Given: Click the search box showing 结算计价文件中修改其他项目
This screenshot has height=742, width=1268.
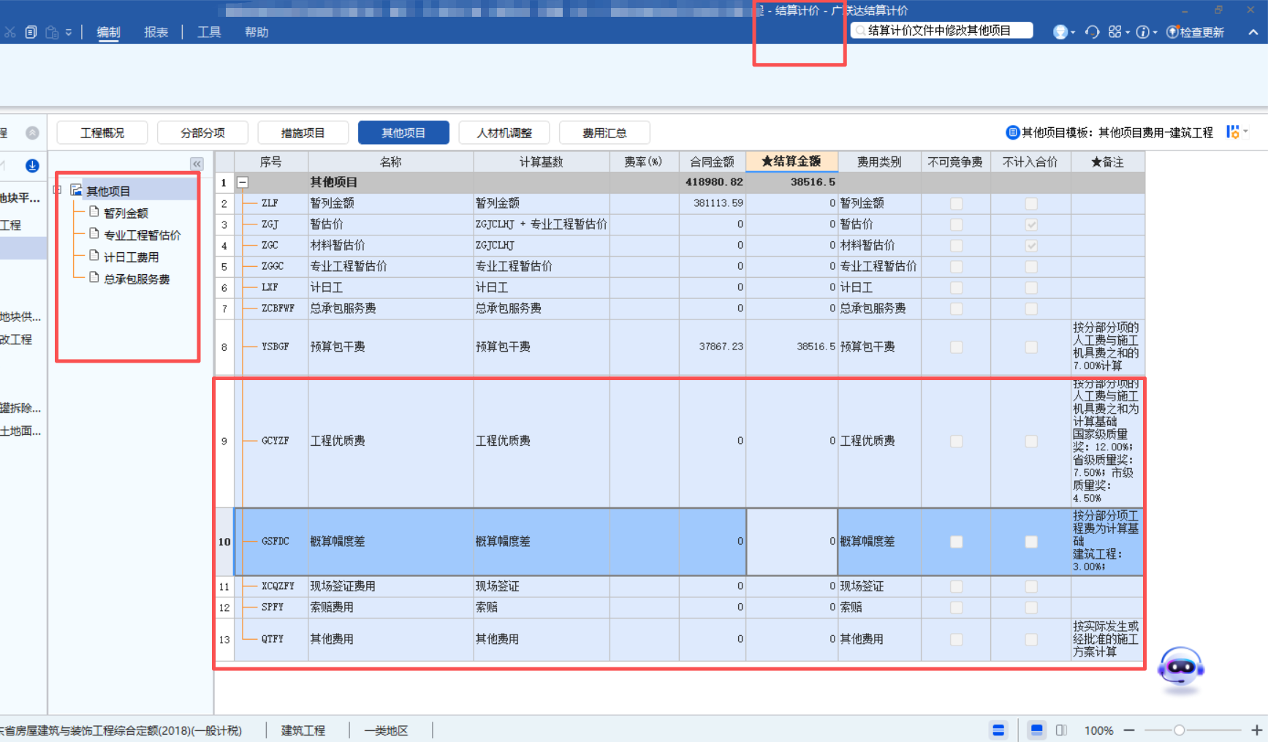Looking at the screenshot, I should pos(943,30).
